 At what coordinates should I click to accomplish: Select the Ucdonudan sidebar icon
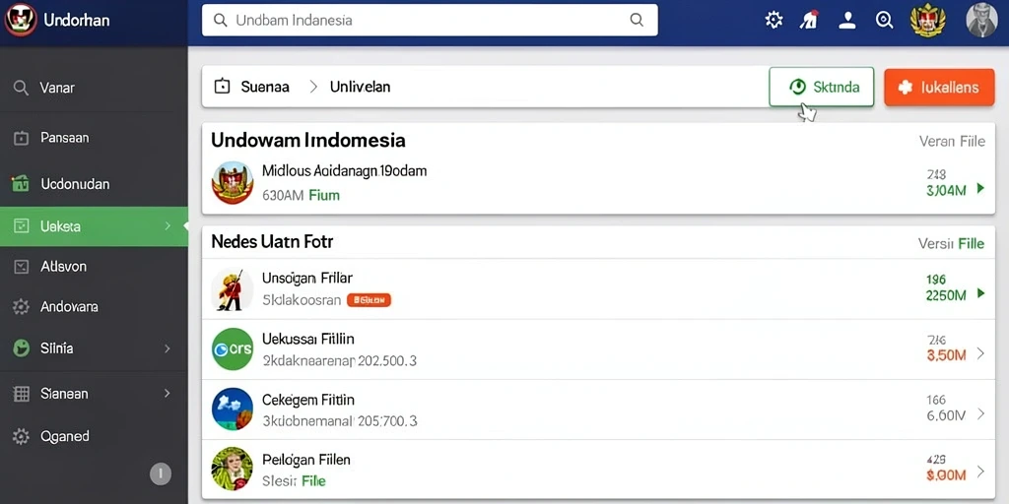(21, 184)
